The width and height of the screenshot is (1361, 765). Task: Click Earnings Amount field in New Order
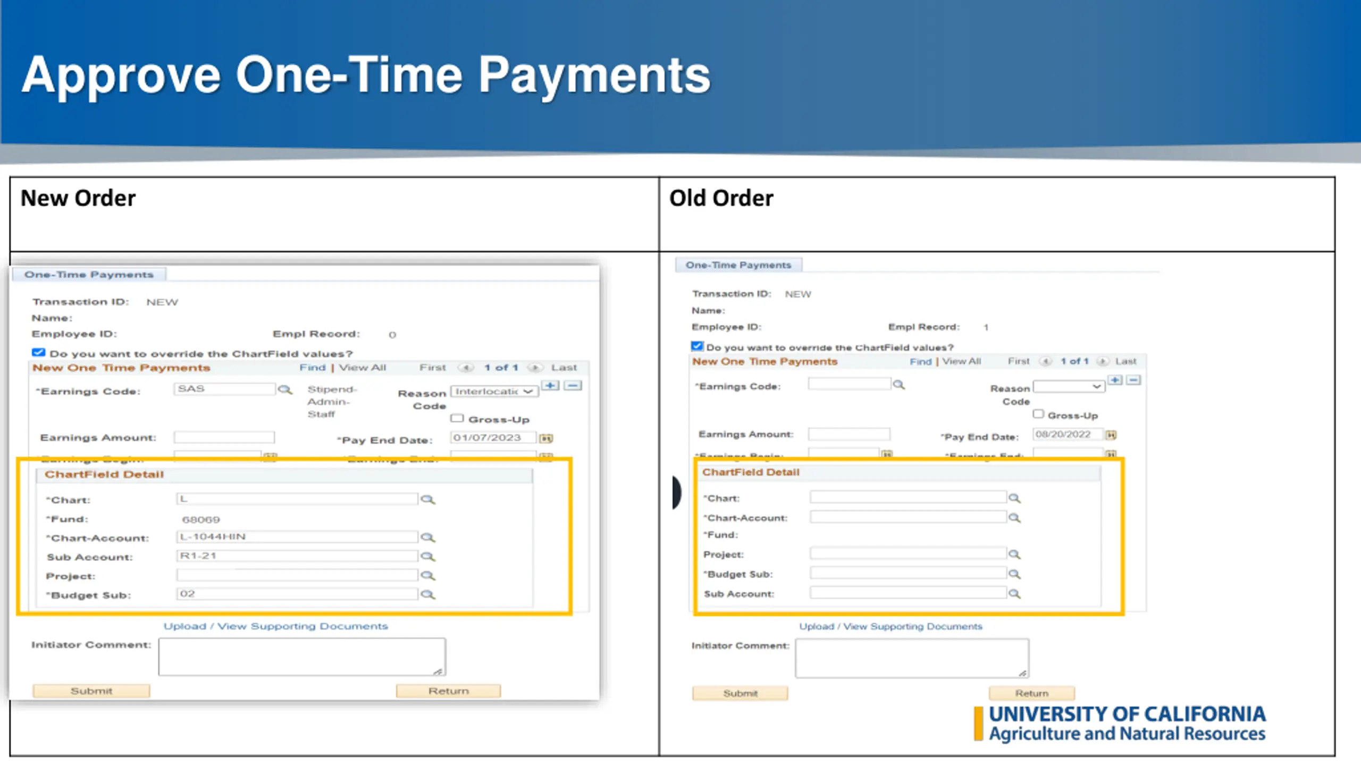(224, 437)
